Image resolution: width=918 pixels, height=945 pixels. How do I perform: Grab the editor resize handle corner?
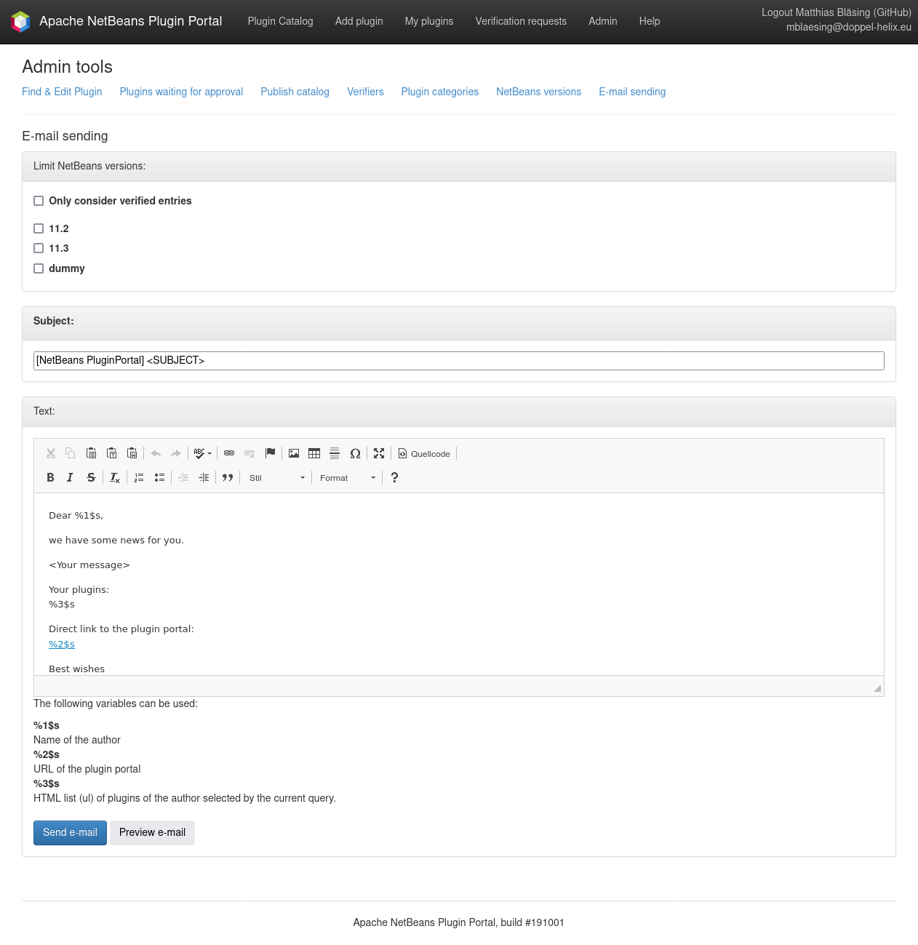pyautogui.click(x=877, y=688)
